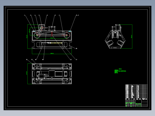Select the green technical notes text block
Viewport: 155px width, 116px height.
pos(120,71)
